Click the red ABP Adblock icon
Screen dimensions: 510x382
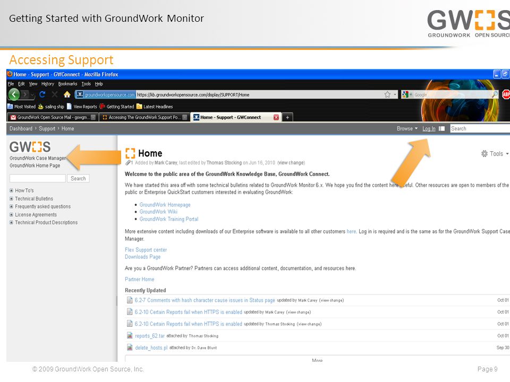coord(506,94)
